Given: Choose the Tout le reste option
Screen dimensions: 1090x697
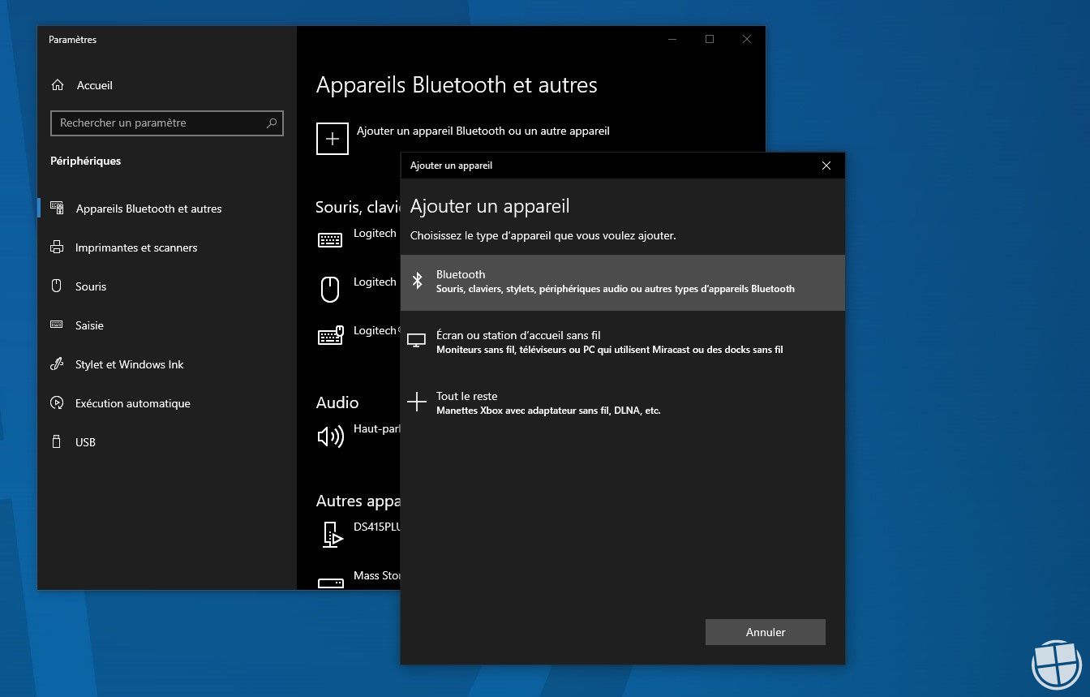Looking at the screenshot, I should point(623,402).
